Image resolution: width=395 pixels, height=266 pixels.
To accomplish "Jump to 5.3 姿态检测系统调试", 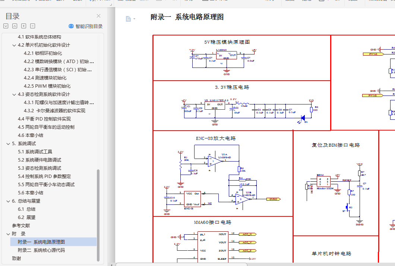I will [x=39, y=168].
